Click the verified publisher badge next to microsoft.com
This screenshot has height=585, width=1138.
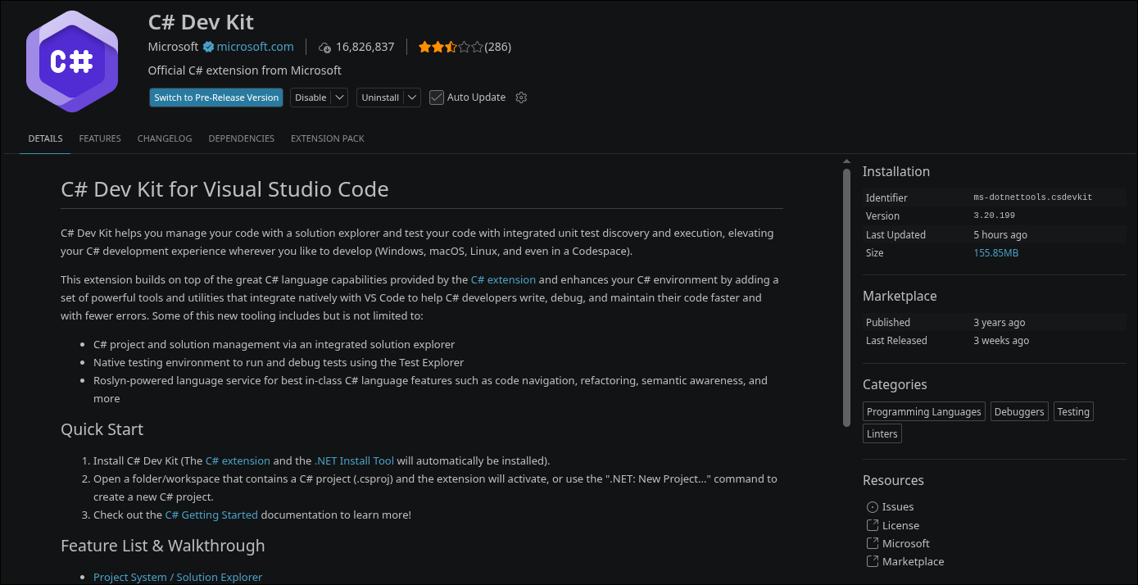(208, 47)
